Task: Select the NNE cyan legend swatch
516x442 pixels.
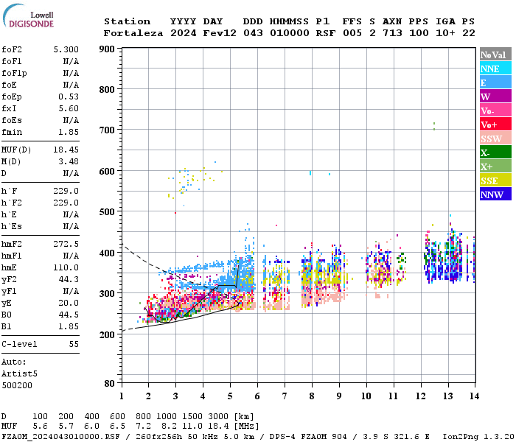Action: pyautogui.click(x=495, y=69)
